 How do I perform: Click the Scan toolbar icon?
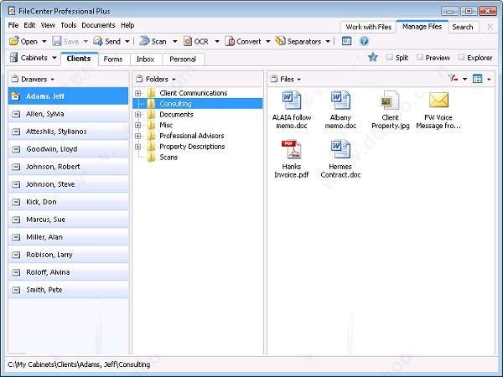(144, 41)
